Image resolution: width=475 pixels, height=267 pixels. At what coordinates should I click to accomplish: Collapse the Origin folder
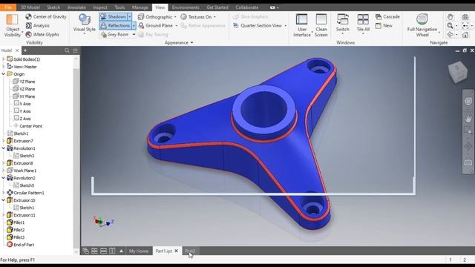pyautogui.click(x=3, y=74)
